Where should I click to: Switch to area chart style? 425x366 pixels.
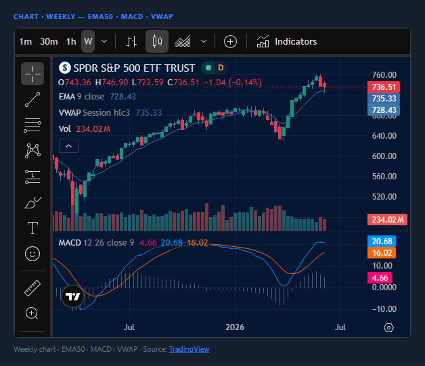(x=183, y=41)
